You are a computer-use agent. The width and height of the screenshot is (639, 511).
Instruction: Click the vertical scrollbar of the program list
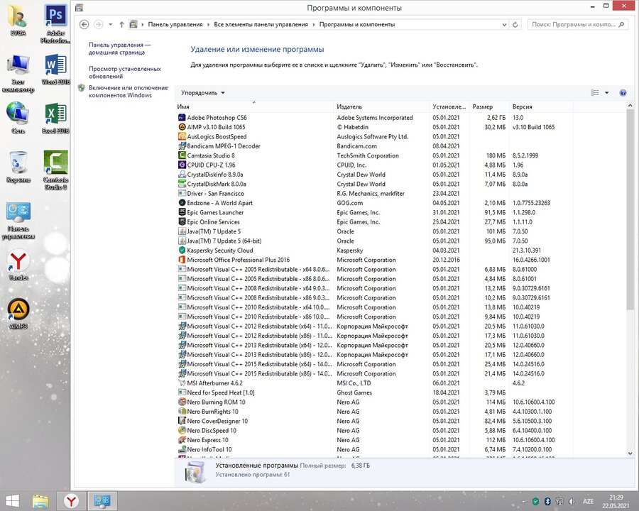(630, 213)
